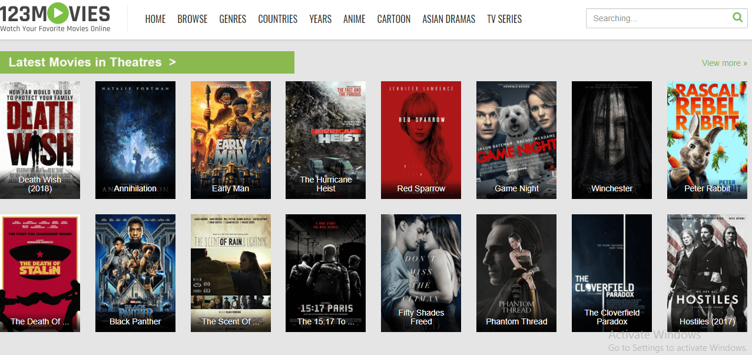Open the Winchester movie poster
This screenshot has height=355, width=752.
click(612, 140)
